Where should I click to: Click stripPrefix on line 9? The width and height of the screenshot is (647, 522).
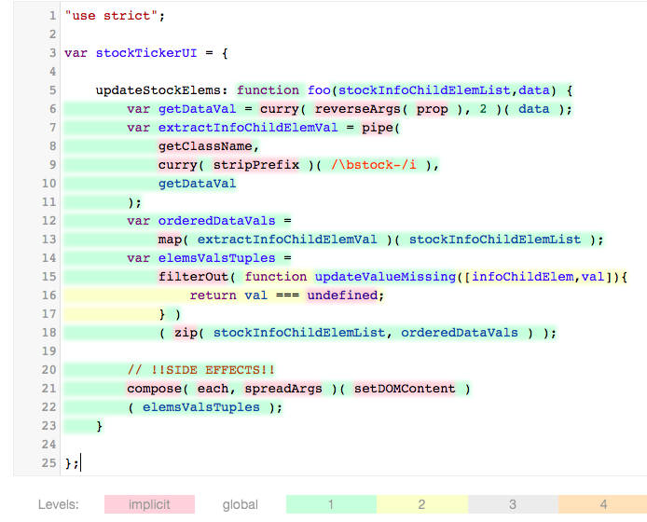click(255, 165)
